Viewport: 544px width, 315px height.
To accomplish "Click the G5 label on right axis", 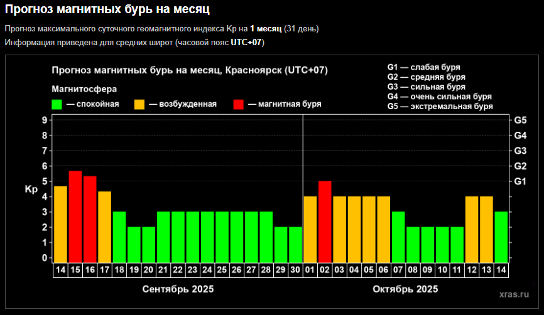I will [x=520, y=120].
